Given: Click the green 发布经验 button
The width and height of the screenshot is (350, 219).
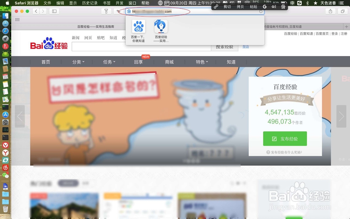Looking at the screenshot, I should coord(285,138).
